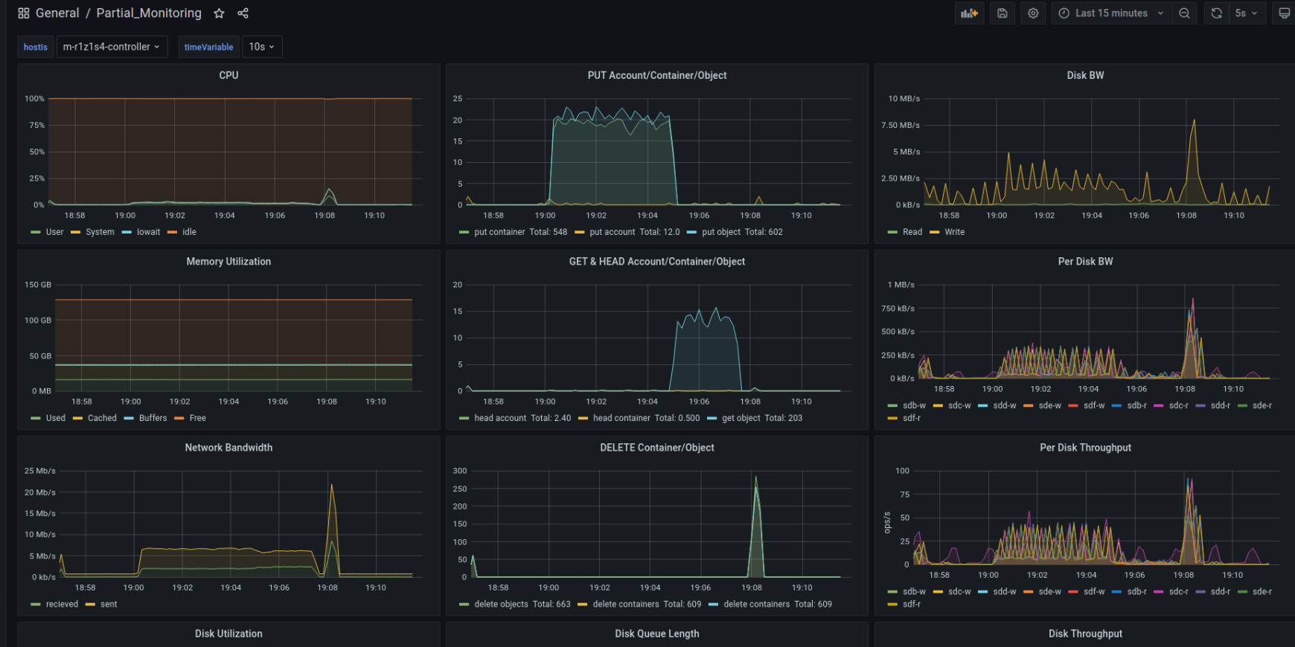Viewport: 1295px width, 647px height.
Task: Save the dashboard with the disk icon
Action: tap(1003, 13)
